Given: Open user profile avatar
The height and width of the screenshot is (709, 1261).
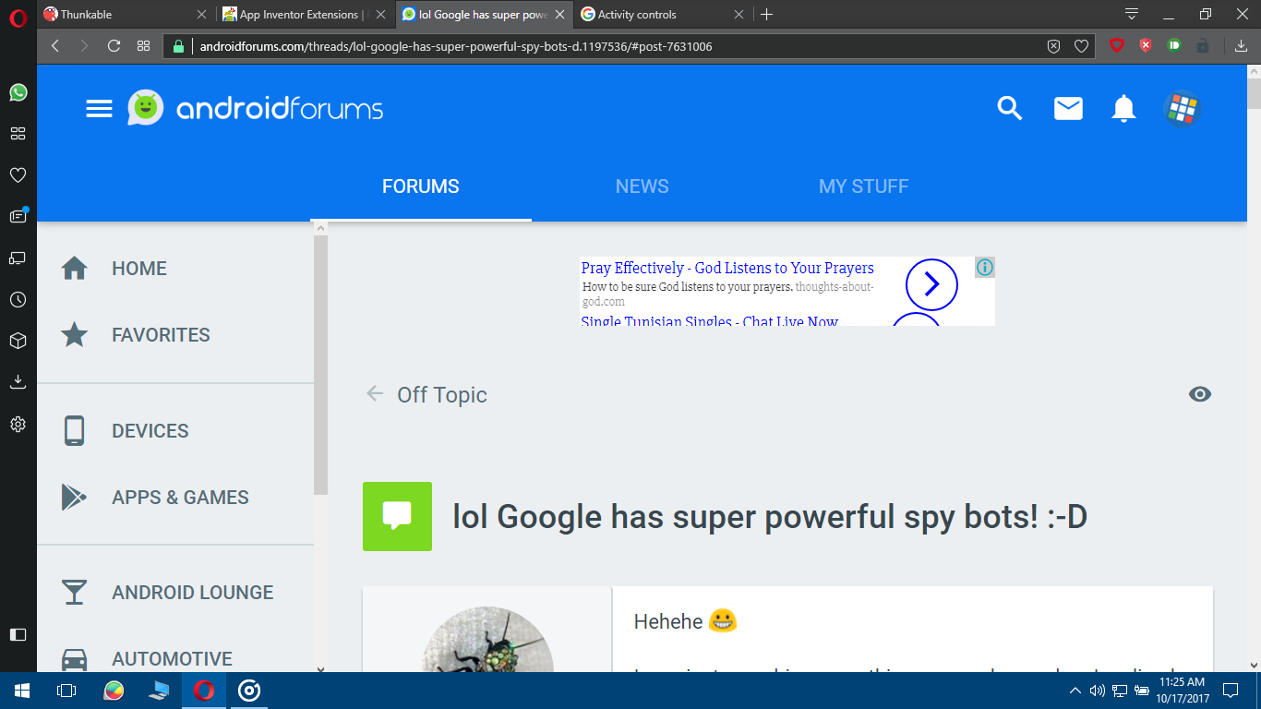Looking at the screenshot, I should tap(1182, 109).
